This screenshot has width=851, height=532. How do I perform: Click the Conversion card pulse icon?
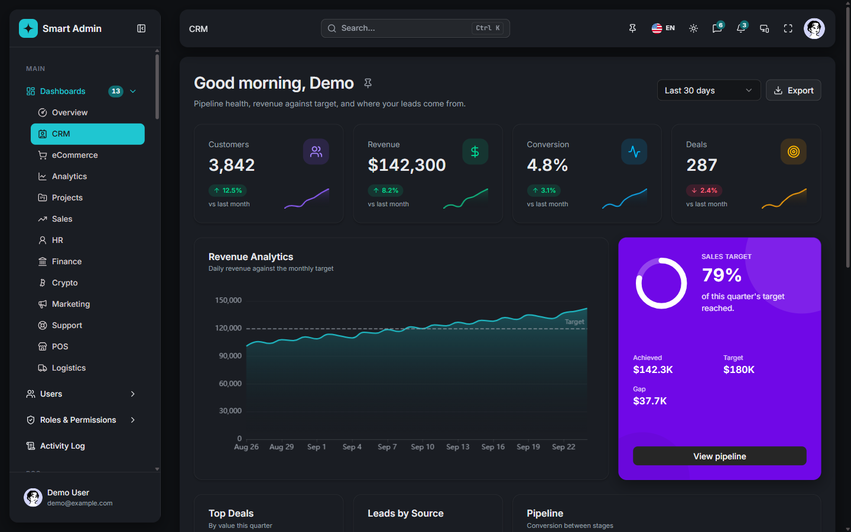[634, 152]
